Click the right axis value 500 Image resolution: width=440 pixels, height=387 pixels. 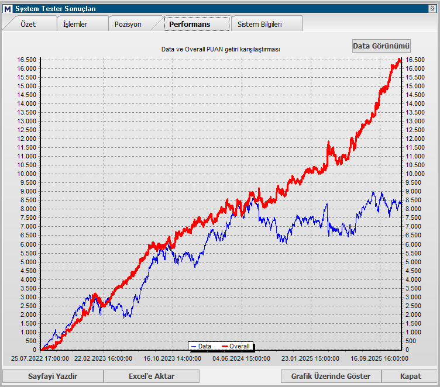coord(410,341)
